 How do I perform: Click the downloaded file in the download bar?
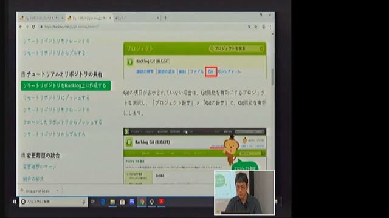coord(37,191)
